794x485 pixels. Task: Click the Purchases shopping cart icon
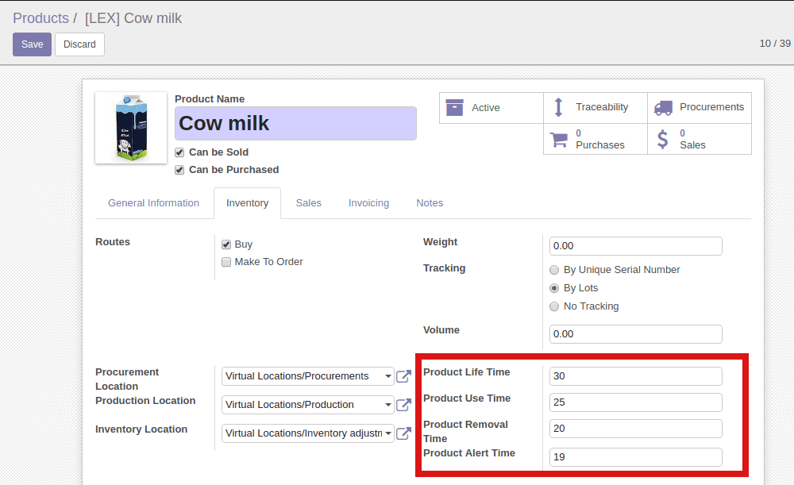558,139
